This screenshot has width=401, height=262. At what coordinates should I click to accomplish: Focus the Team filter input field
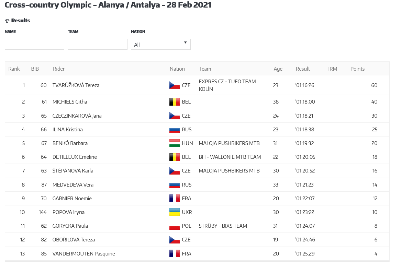[x=98, y=44]
